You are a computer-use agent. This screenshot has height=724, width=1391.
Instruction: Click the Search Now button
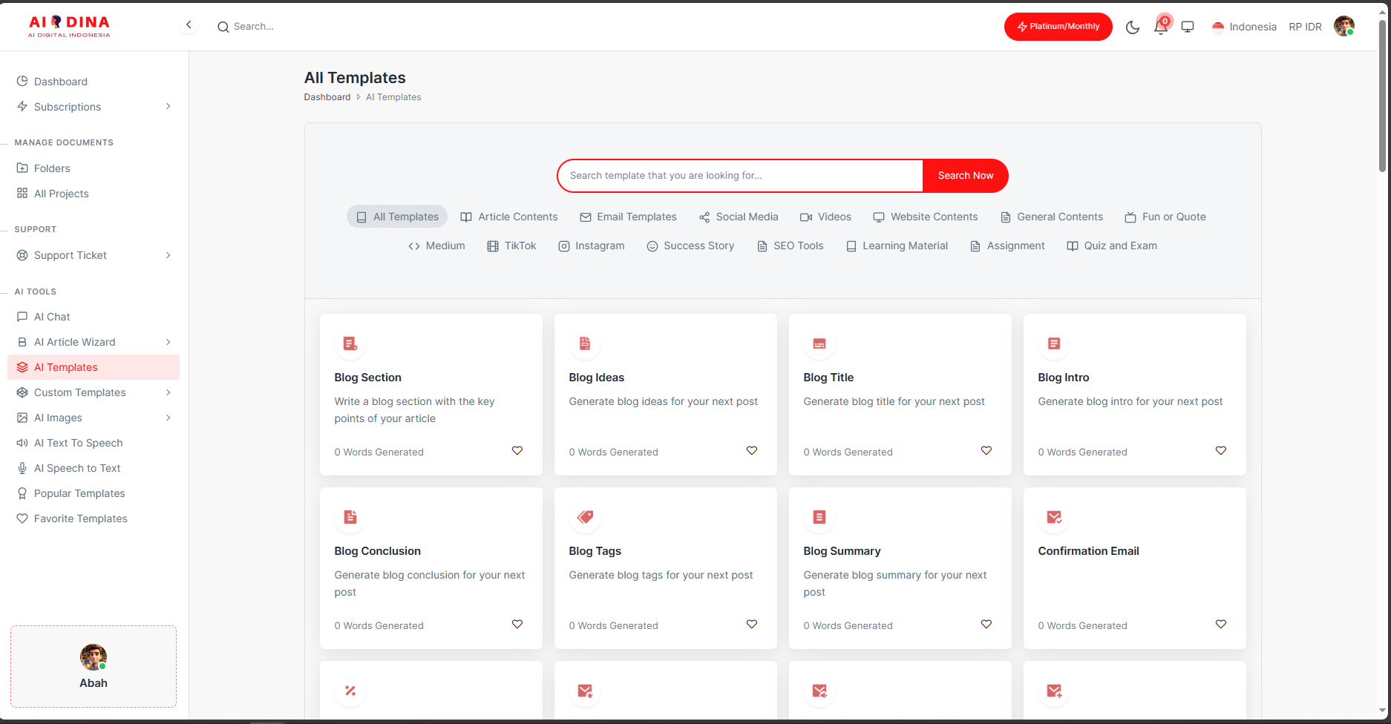click(x=965, y=176)
